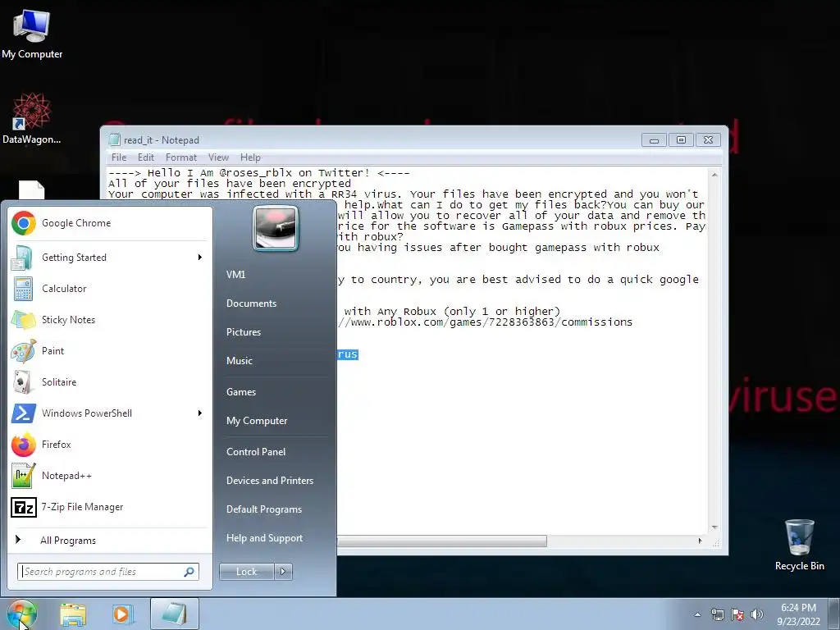
Task: Click Notepad scroll right arrow
Action: pos(700,541)
